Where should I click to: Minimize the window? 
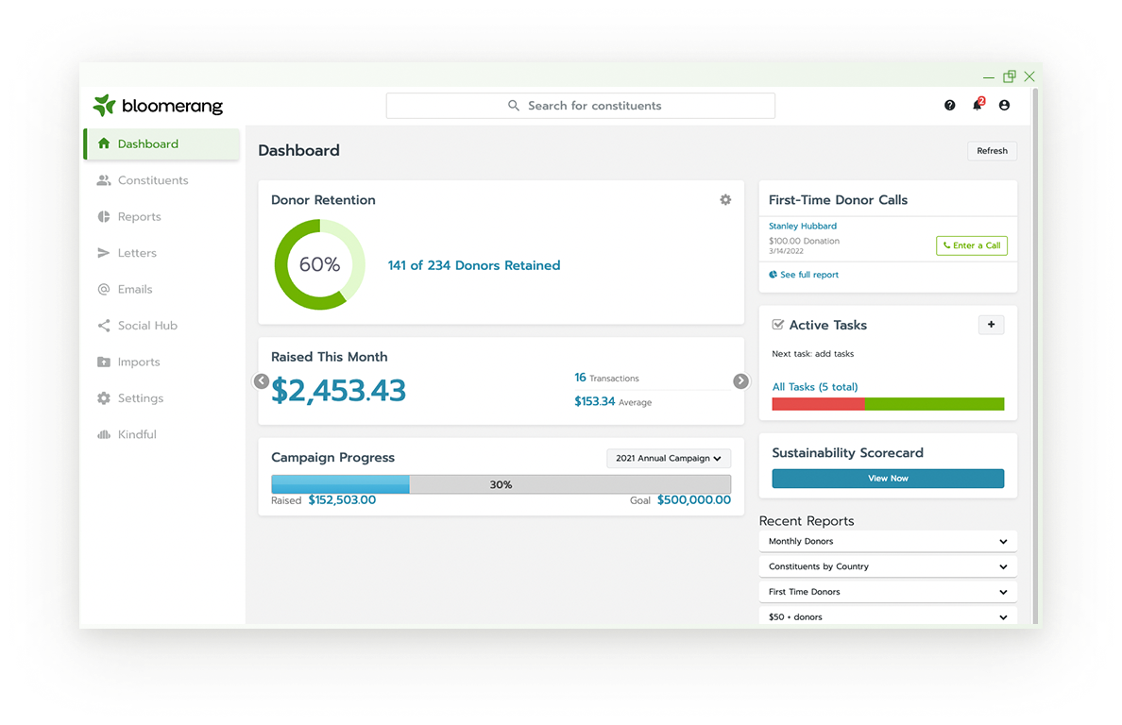[x=988, y=76]
